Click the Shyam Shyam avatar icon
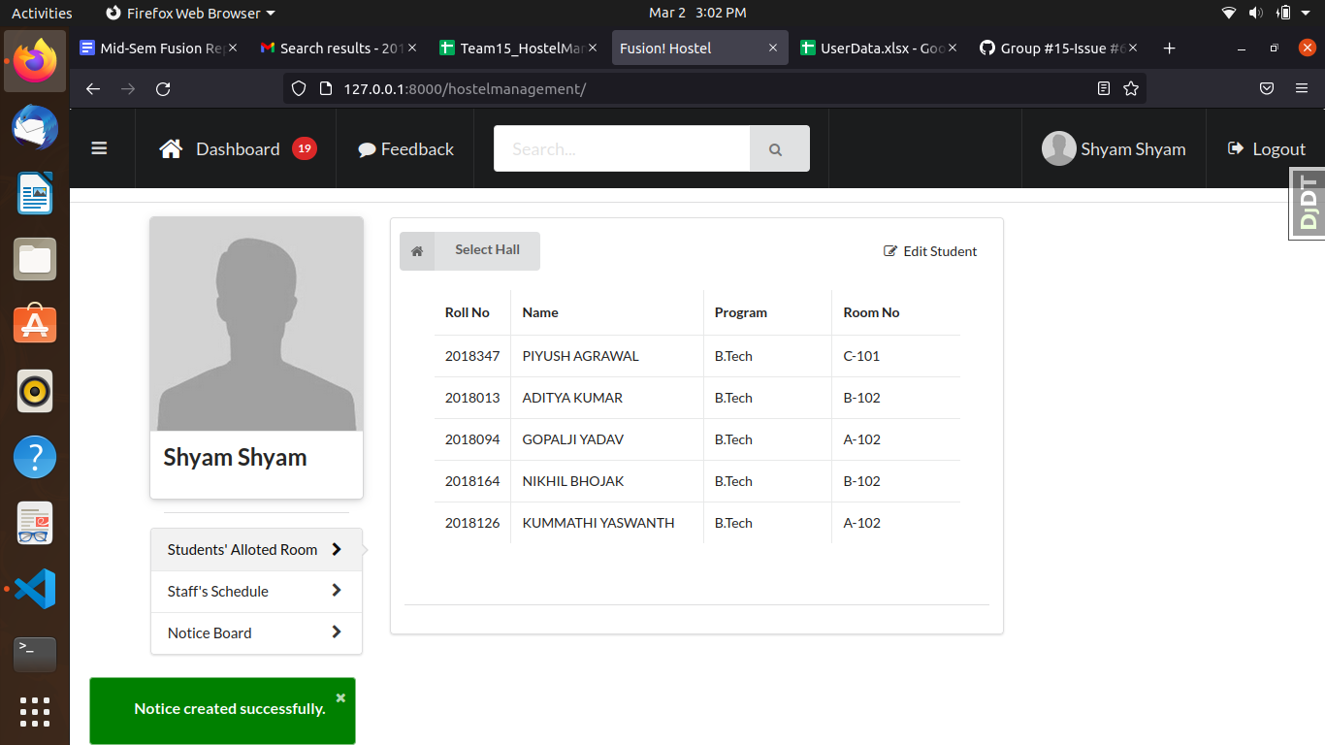Screen dimensions: 1325x745 (1058, 148)
